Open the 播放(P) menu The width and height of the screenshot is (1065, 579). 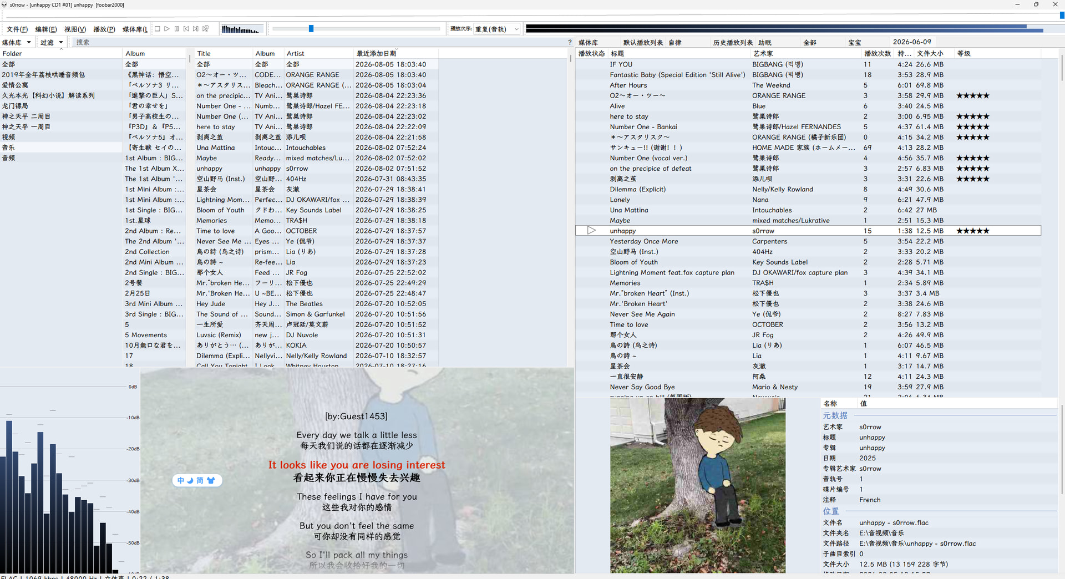104,29
